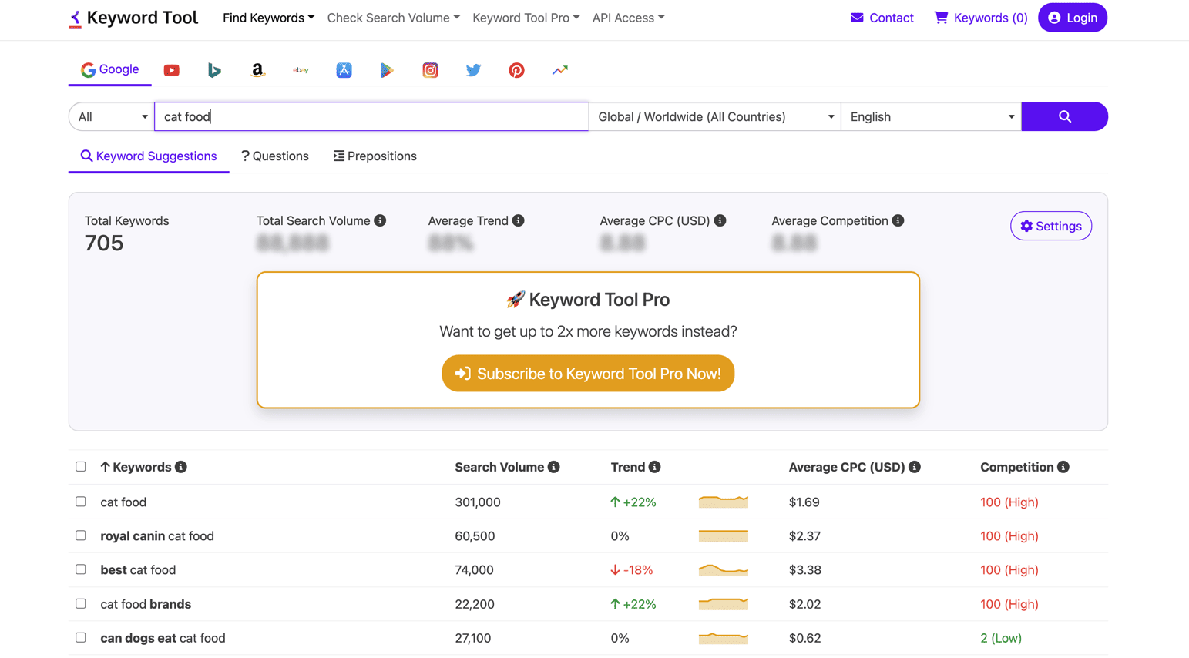Expand the Keyword Tool Pro menu
The height and width of the screenshot is (658, 1189).
point(526,18)
